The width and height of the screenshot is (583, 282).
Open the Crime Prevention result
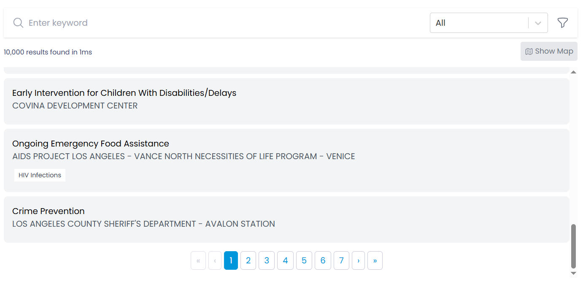(48, 211)
